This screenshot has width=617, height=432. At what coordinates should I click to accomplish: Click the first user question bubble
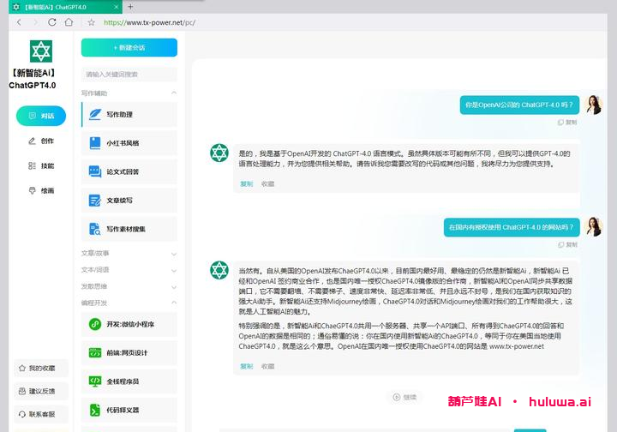(x=519, y=105)
